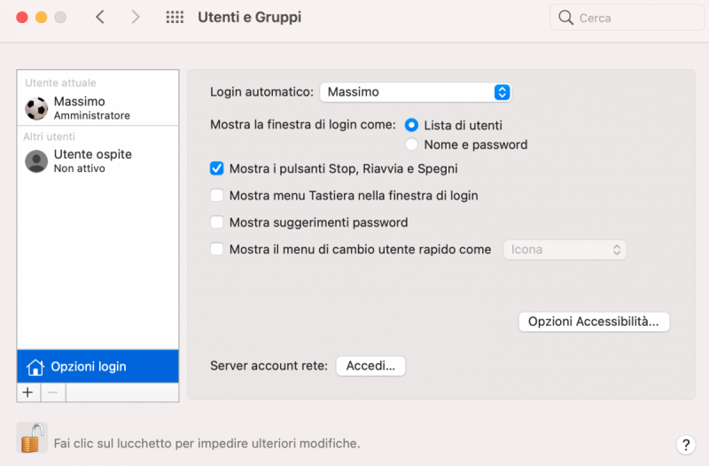
Task: Click the guest user silhouette avatar
Action: coord(36,161)
